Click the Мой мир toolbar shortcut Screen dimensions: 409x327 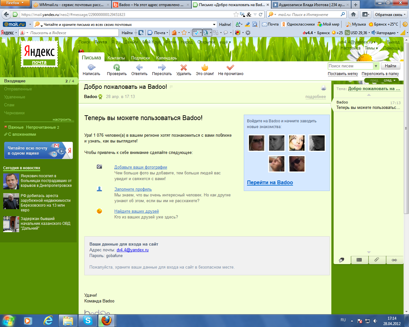tap(328, 24)
